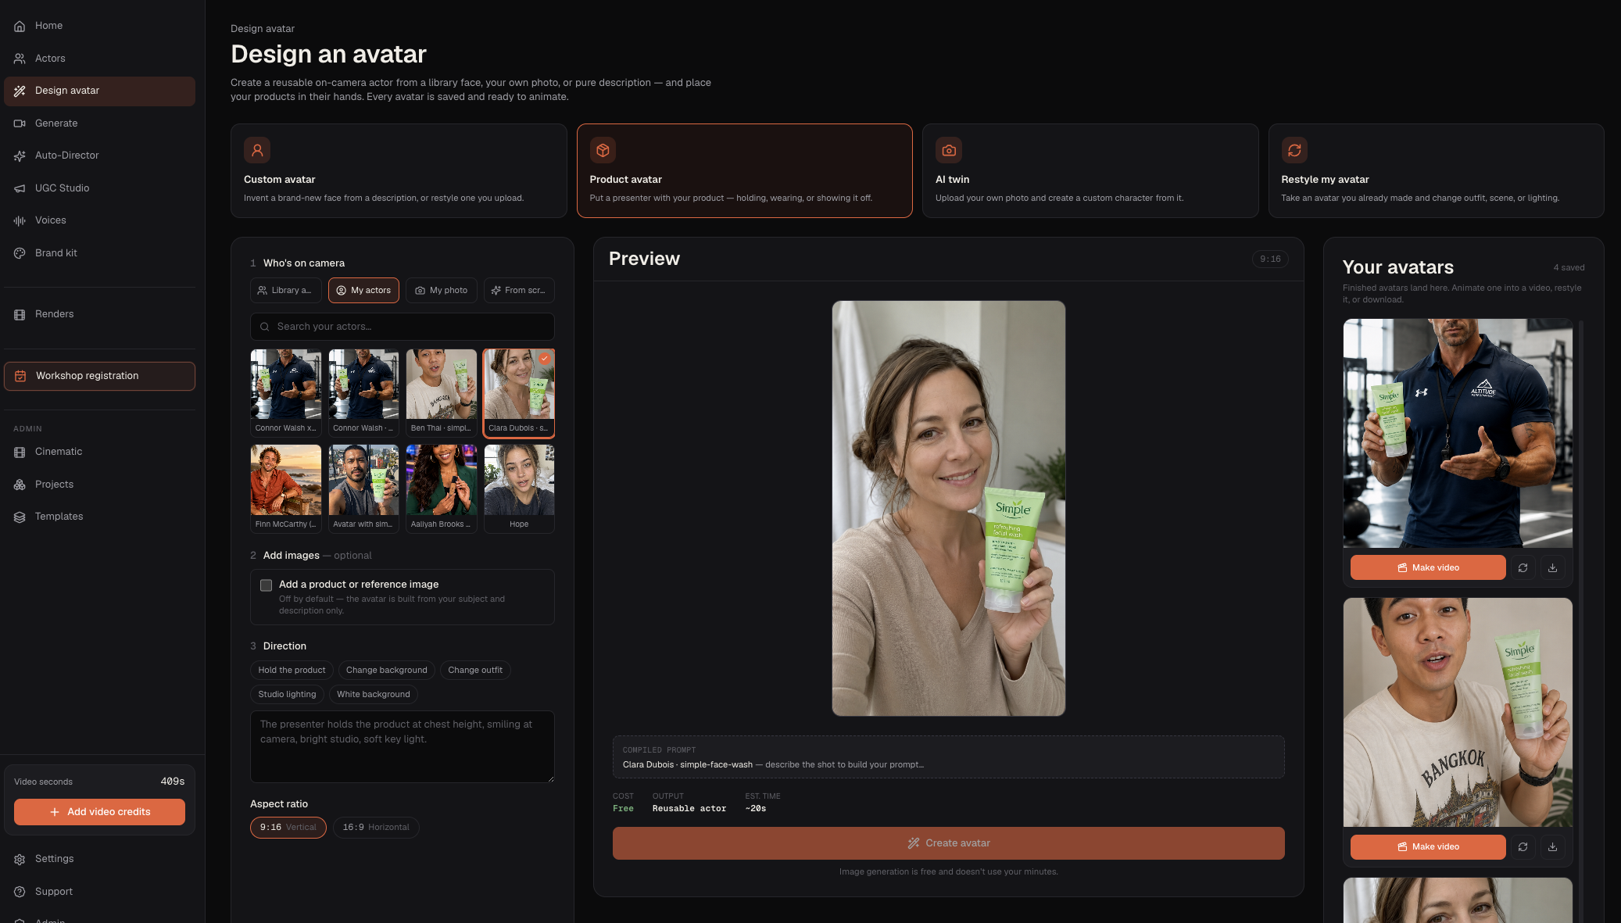
Task: Switch to the From scratch tab
Action: point(519,291)
